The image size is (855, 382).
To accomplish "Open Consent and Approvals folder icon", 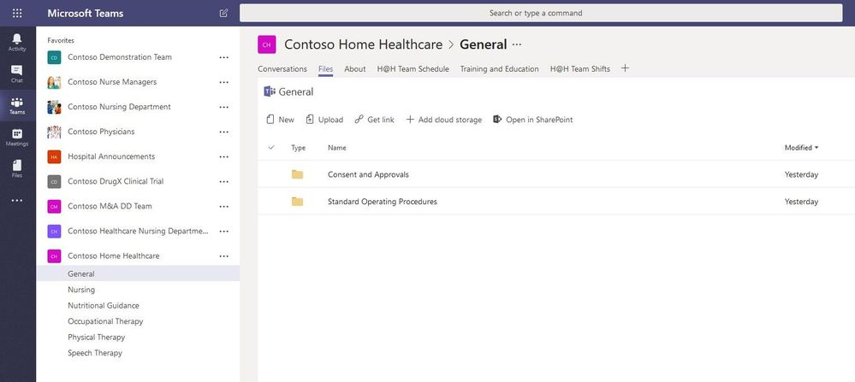I will click(x=297, y=174).
